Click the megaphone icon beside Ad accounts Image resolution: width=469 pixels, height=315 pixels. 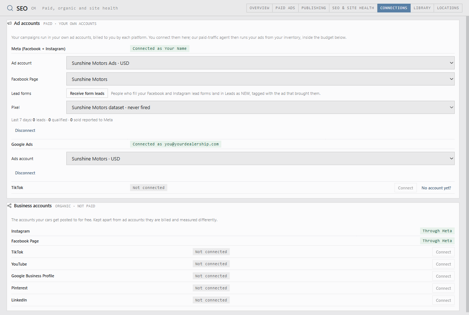(x=9, y=23)
